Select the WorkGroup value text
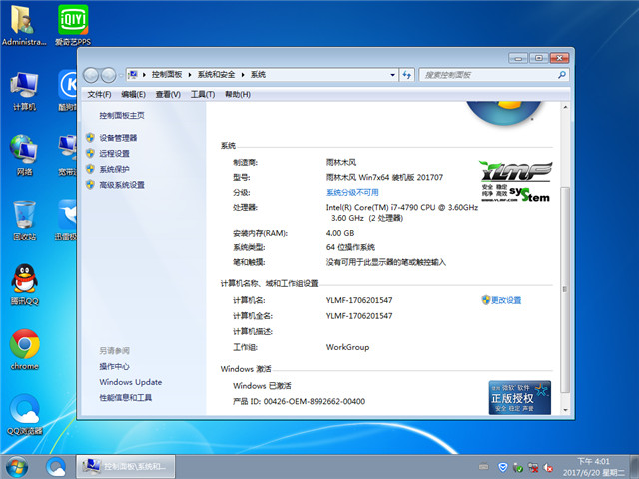This screenshot has height=479, width=639. click(347, 347)
